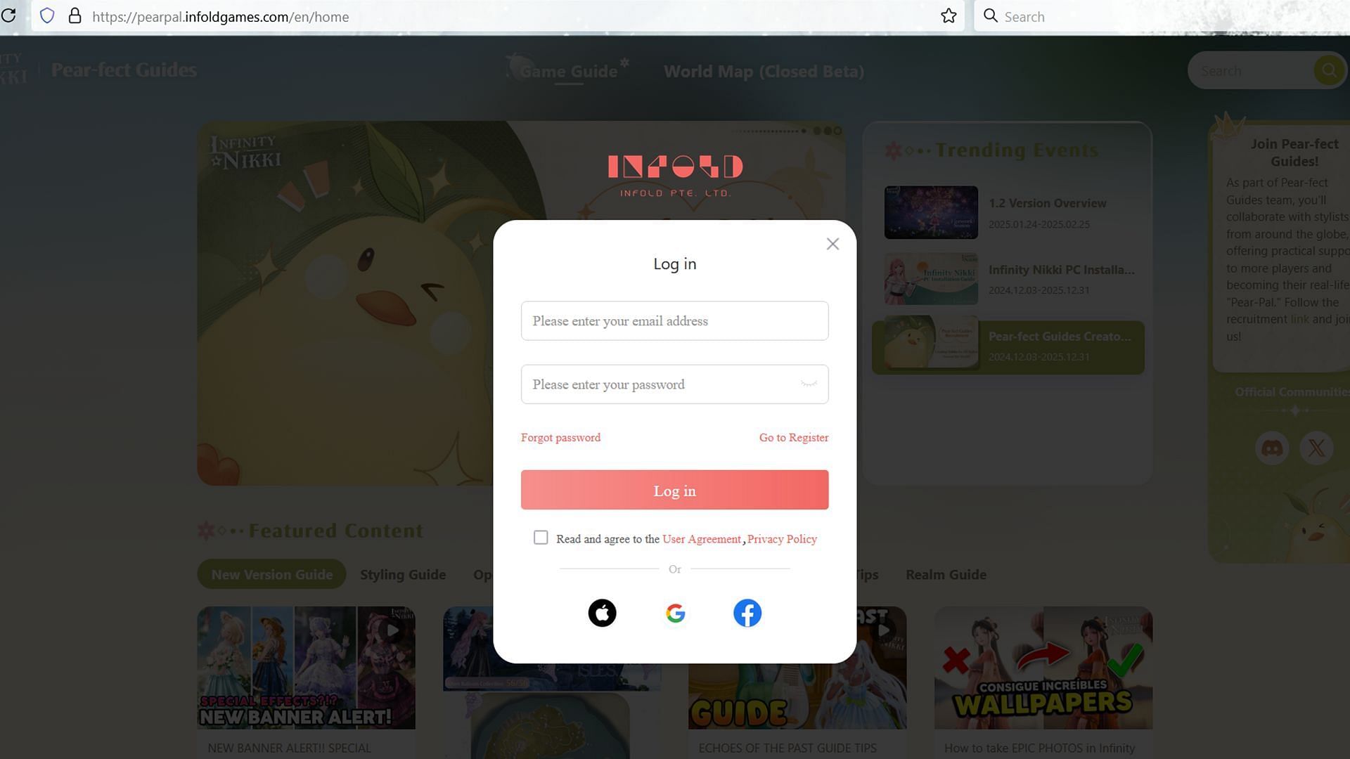Click the Discord community icon
This screenshot has width=1350, height=759.
[x=1272, y=448]
